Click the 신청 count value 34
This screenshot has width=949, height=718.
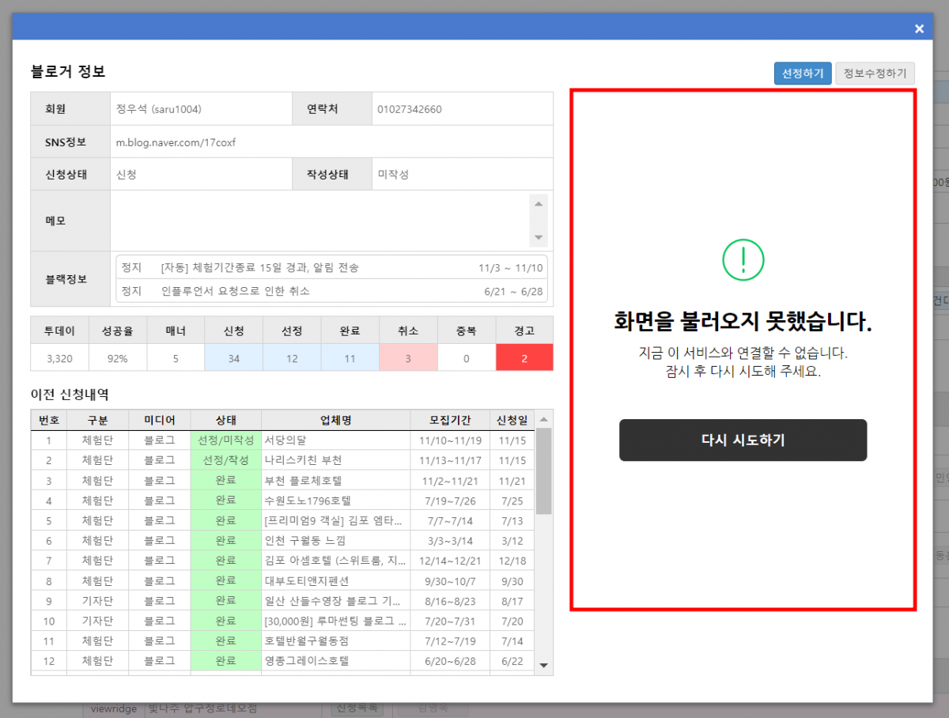pyautogui.click(x=233, y=358)
